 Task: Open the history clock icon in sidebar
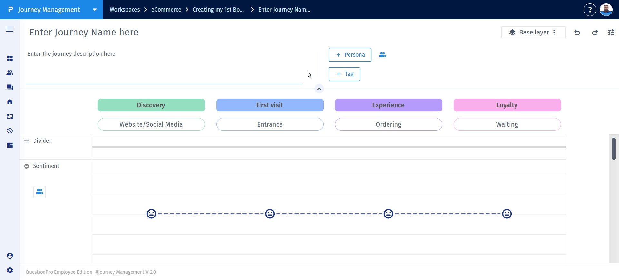(10, 131)
